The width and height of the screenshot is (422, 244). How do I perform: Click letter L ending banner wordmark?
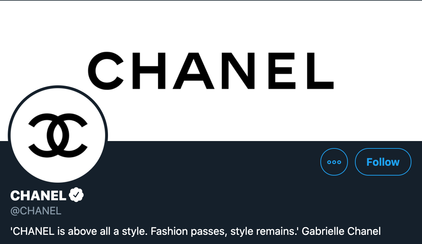[320, 71]
